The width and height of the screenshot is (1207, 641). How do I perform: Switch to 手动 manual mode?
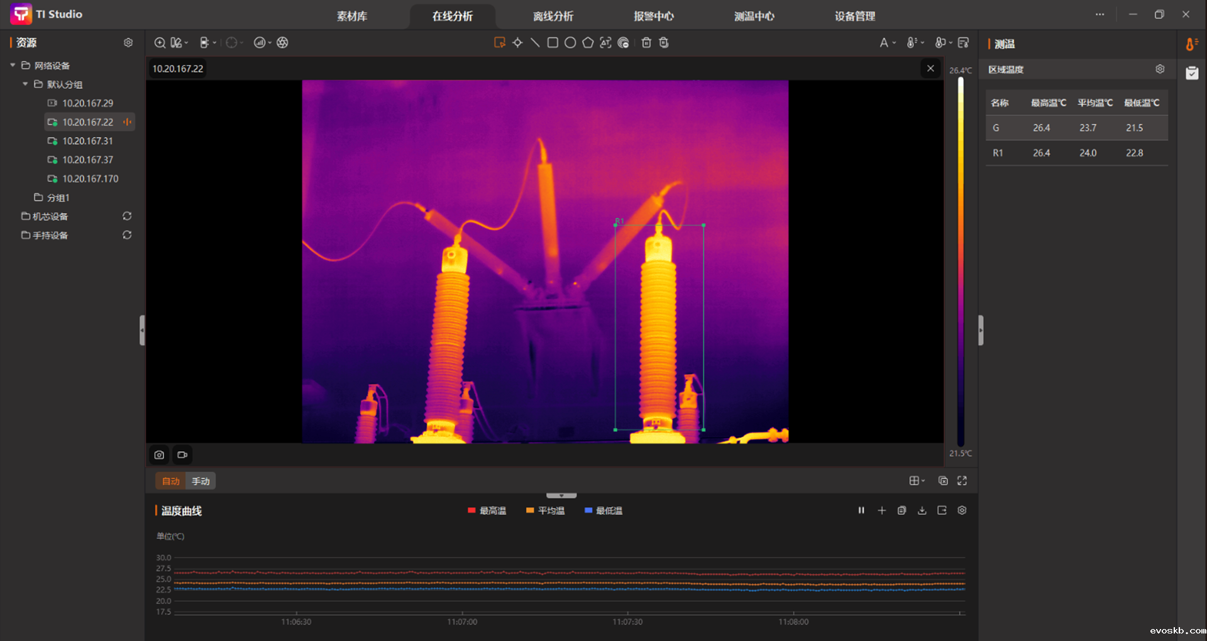[x=201, y=481]
